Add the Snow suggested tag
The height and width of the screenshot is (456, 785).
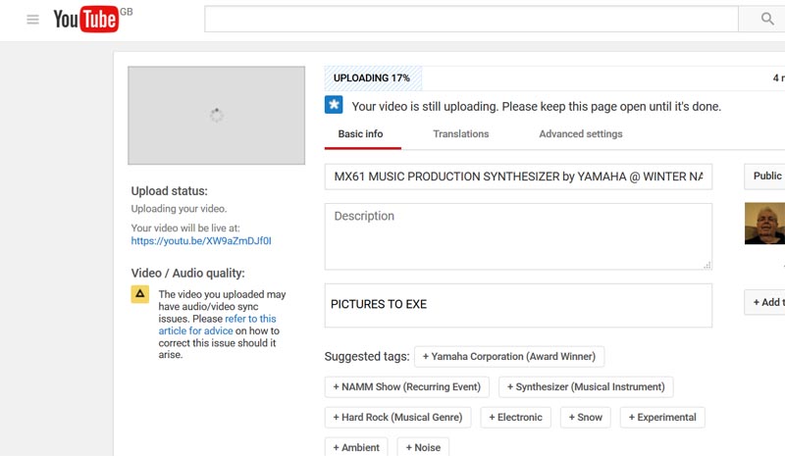585,418
